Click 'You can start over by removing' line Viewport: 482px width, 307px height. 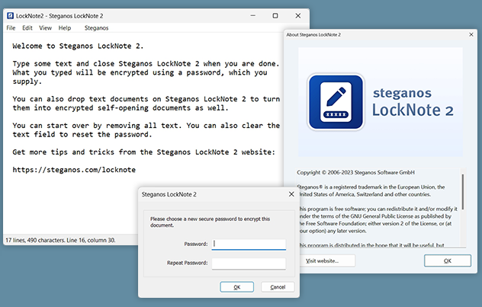tap(146, 126)
